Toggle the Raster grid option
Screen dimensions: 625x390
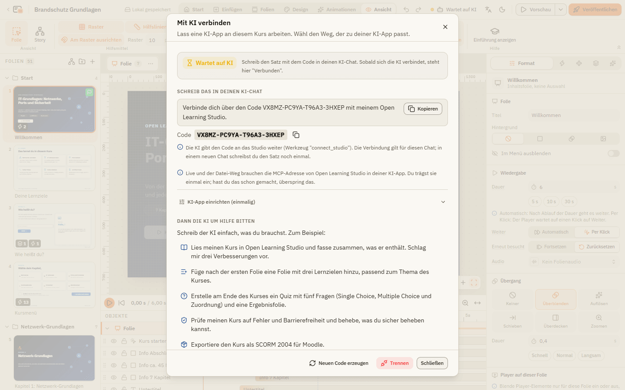point(91,27)
